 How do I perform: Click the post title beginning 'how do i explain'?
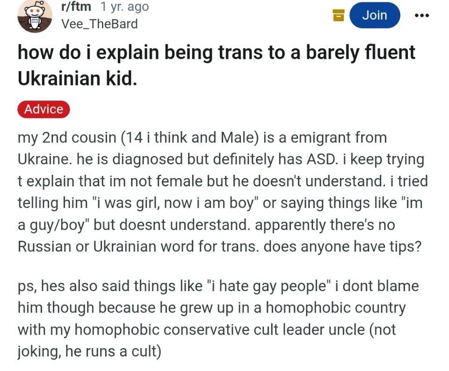216,52
